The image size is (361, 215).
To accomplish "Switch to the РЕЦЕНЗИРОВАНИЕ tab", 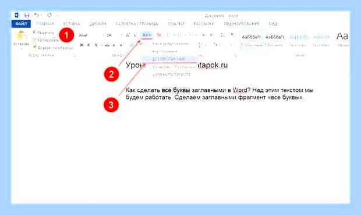I will [x=242, y=24].
